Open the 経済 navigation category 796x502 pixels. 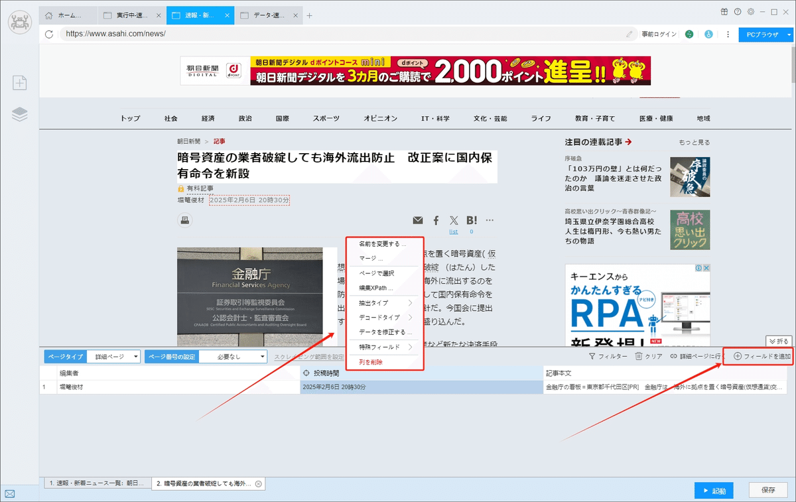pos(208,119)
